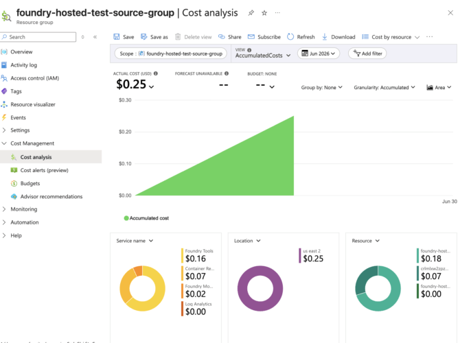Click the Cost by resource list icon
Viewport: 460px width, 343px height.
click(365, 36)
